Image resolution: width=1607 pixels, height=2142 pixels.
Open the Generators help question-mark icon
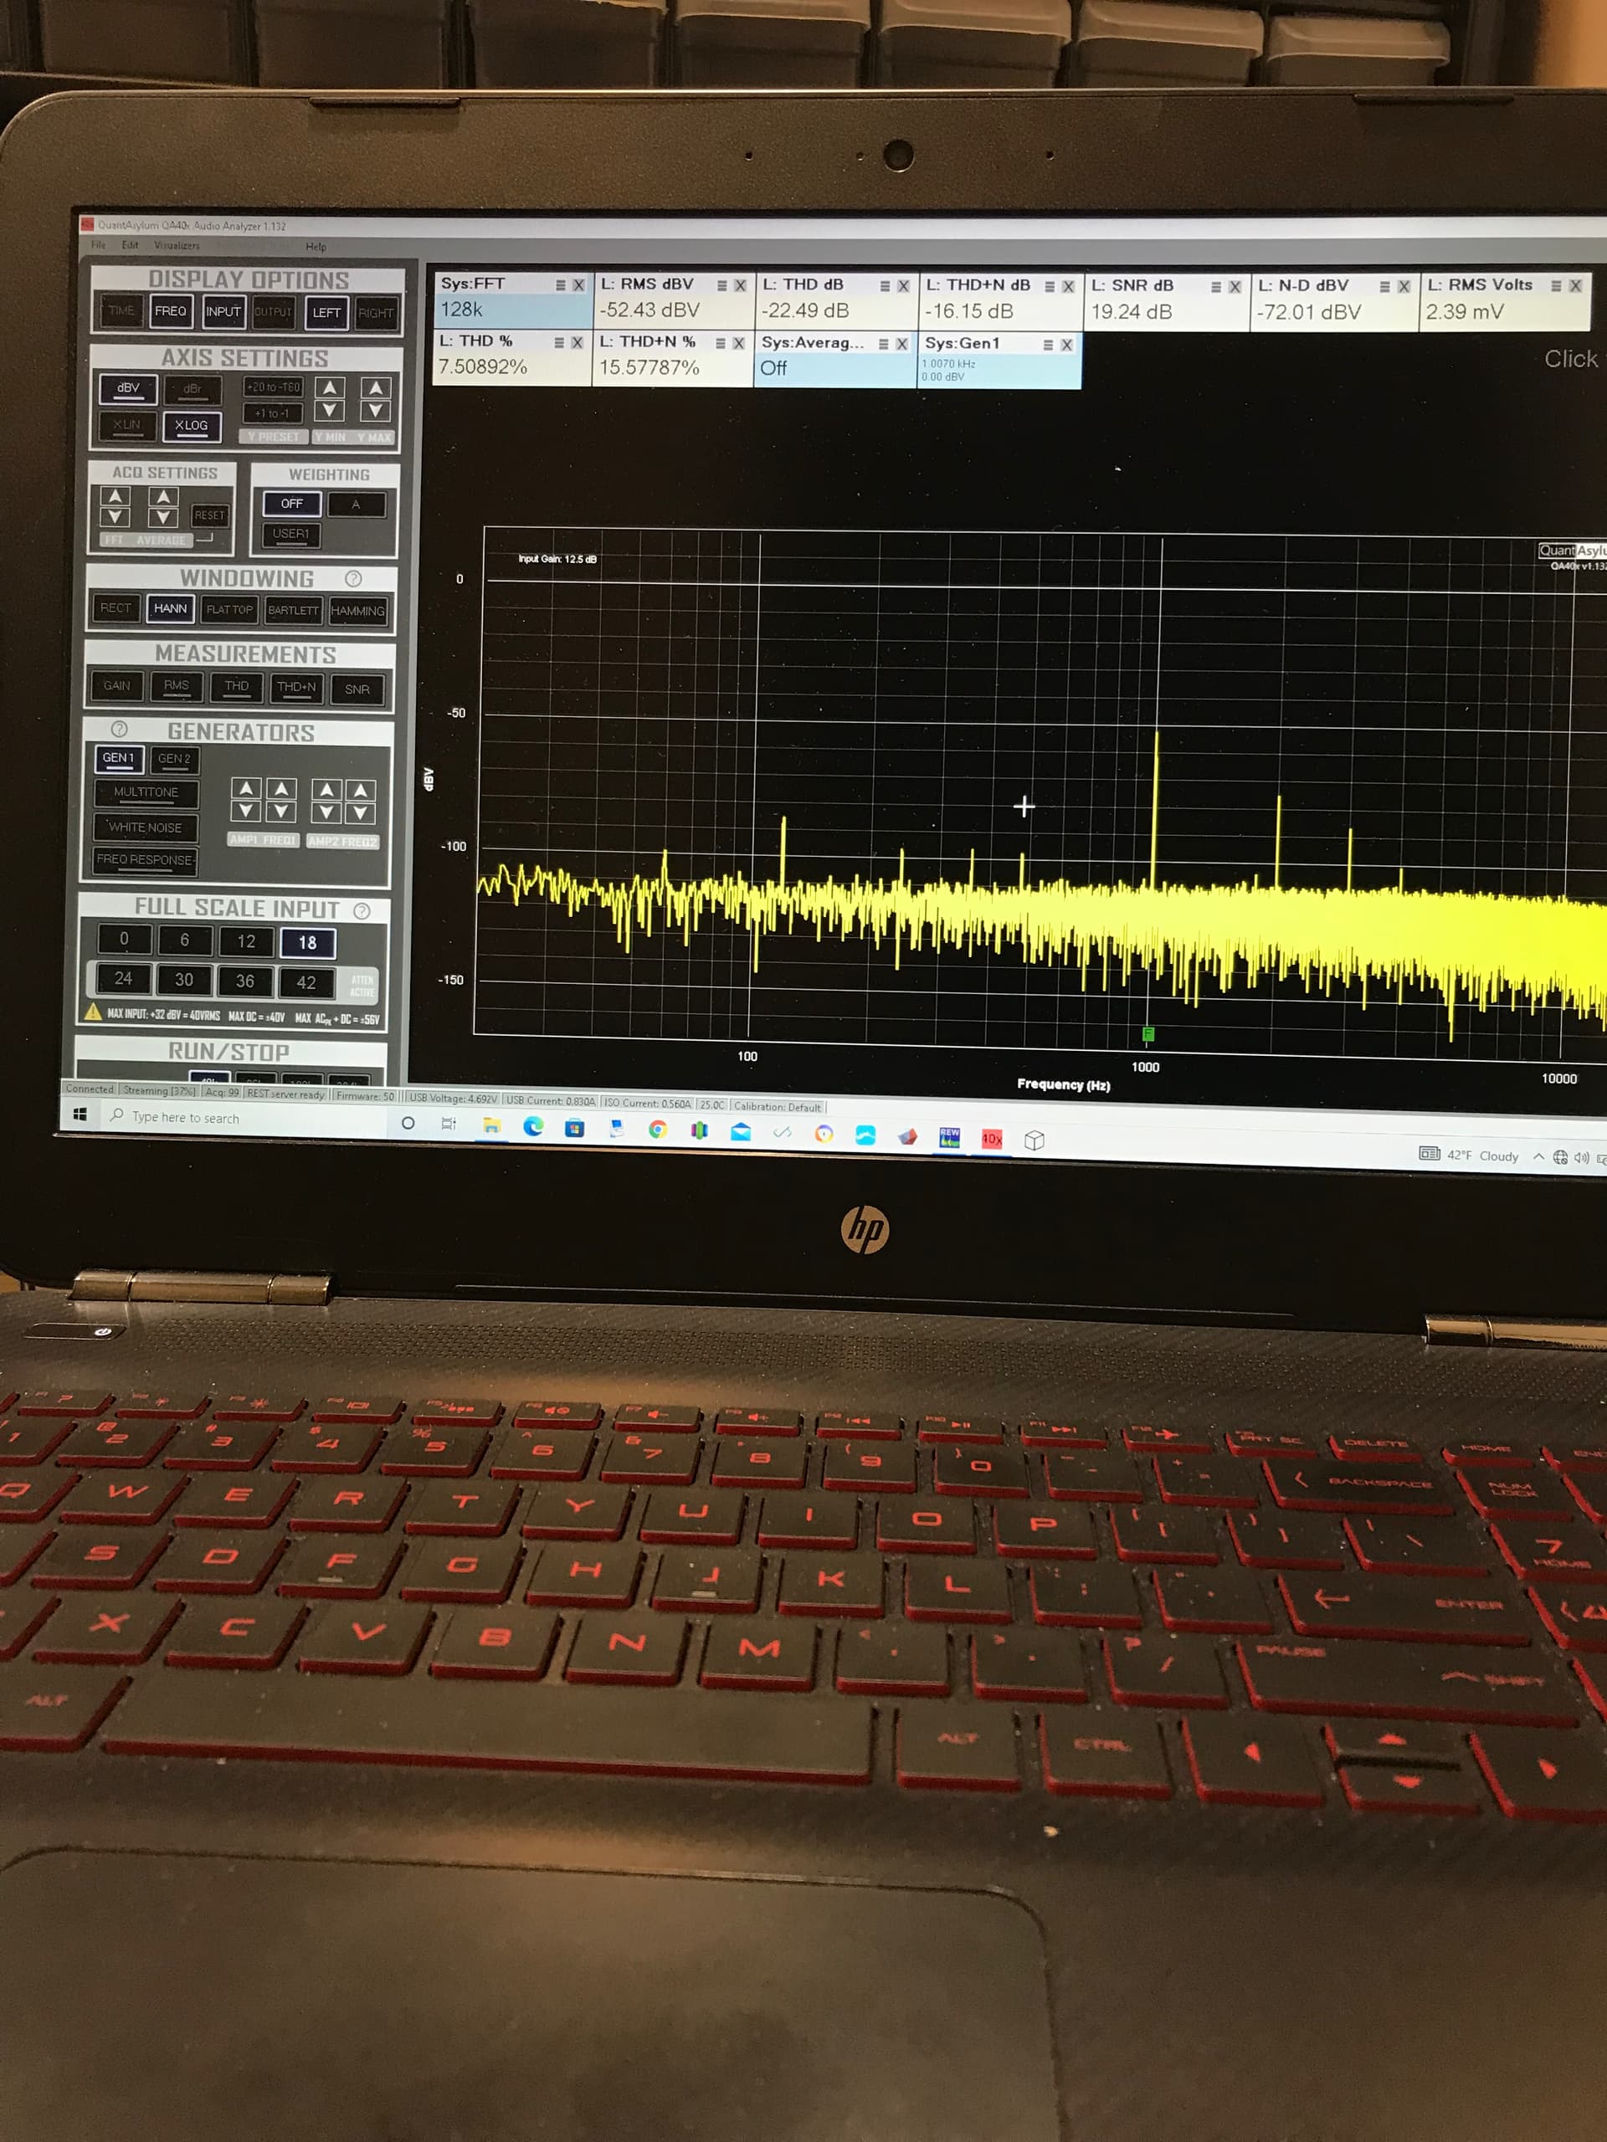(119, 729)
